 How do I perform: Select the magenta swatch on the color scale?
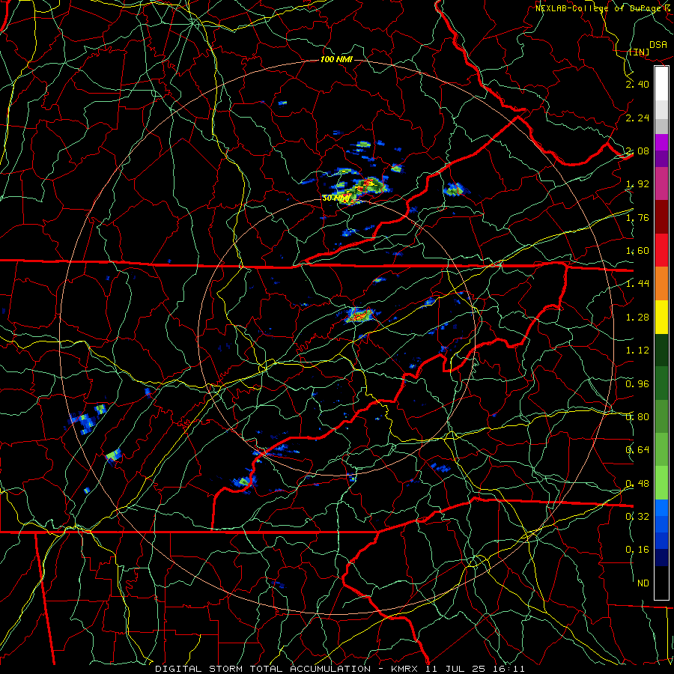pyautogui.click(x=661, y=142)
